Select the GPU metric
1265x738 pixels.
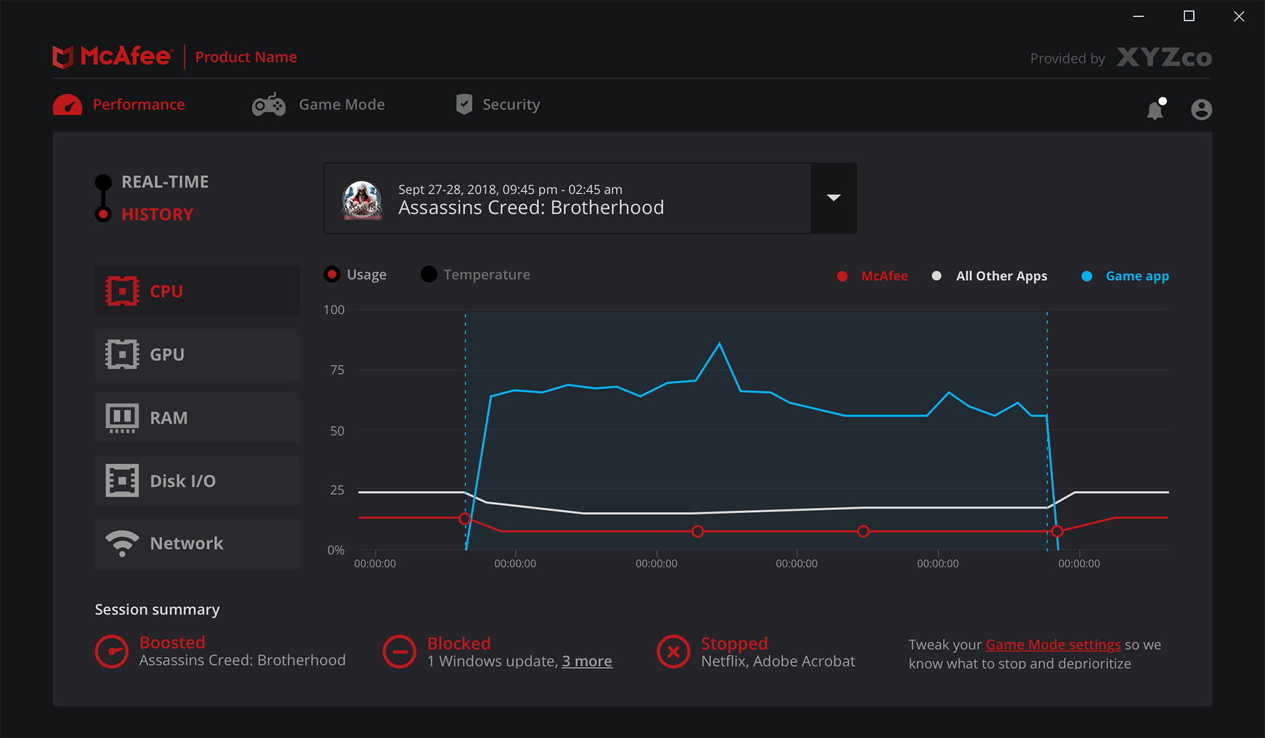[197, 354]
